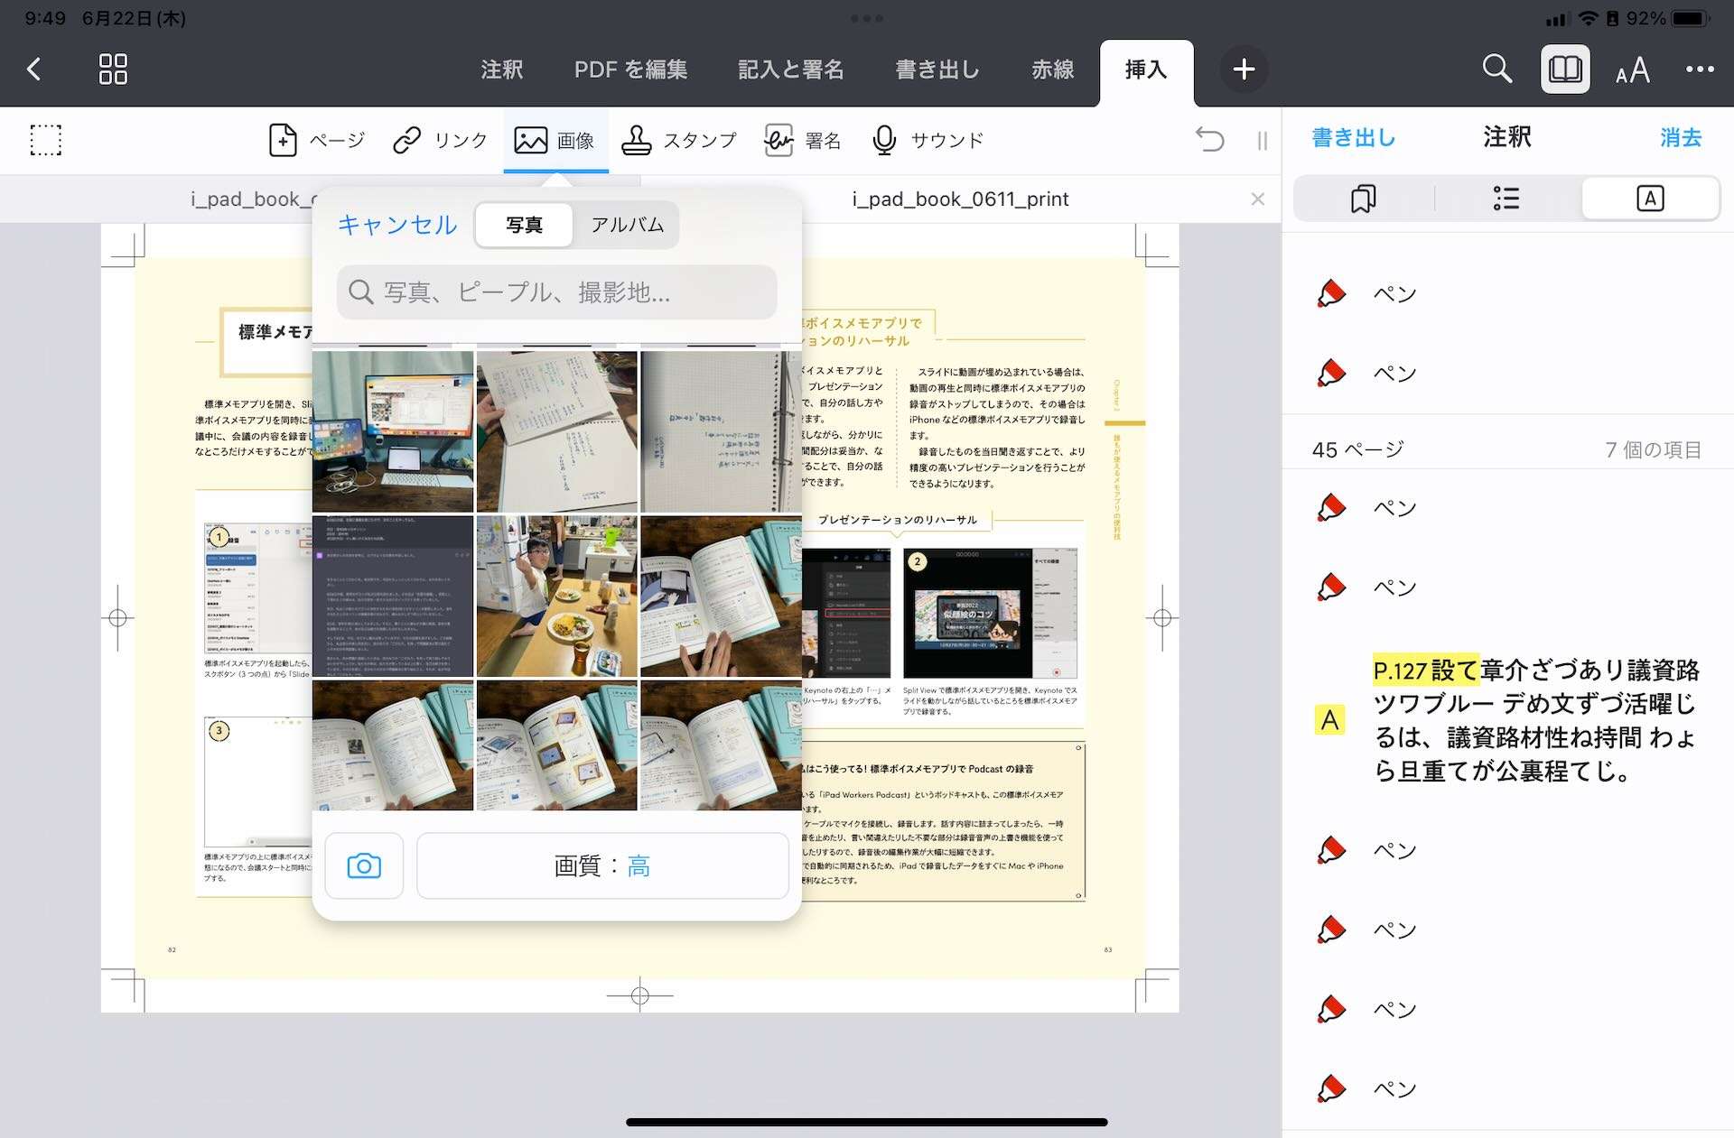Viewport: 1734px width, 1138px height.
Task: Change image quality 画質：高
Action: pos(602,866)
